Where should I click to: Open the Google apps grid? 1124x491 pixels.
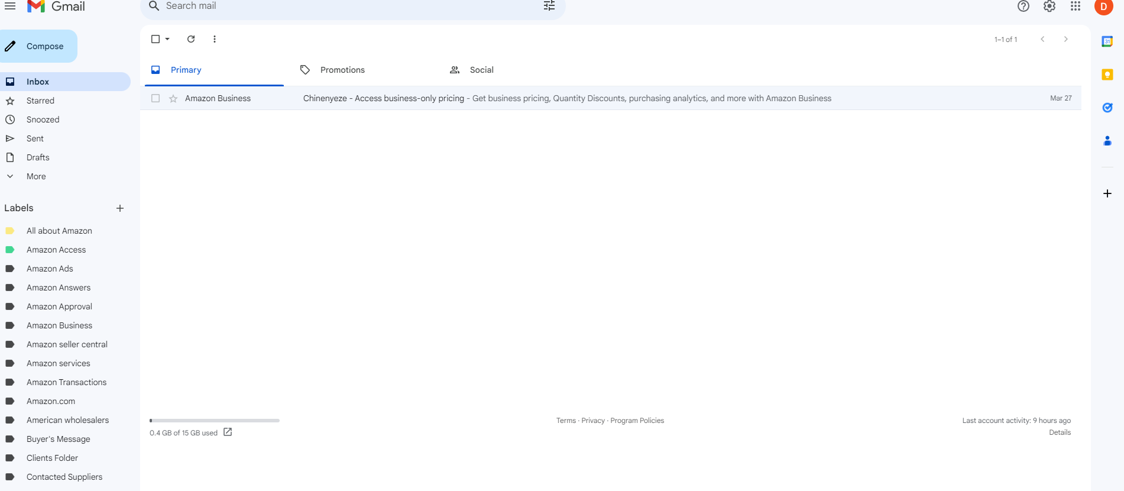pyautogui.click(x=1076, y=6)
